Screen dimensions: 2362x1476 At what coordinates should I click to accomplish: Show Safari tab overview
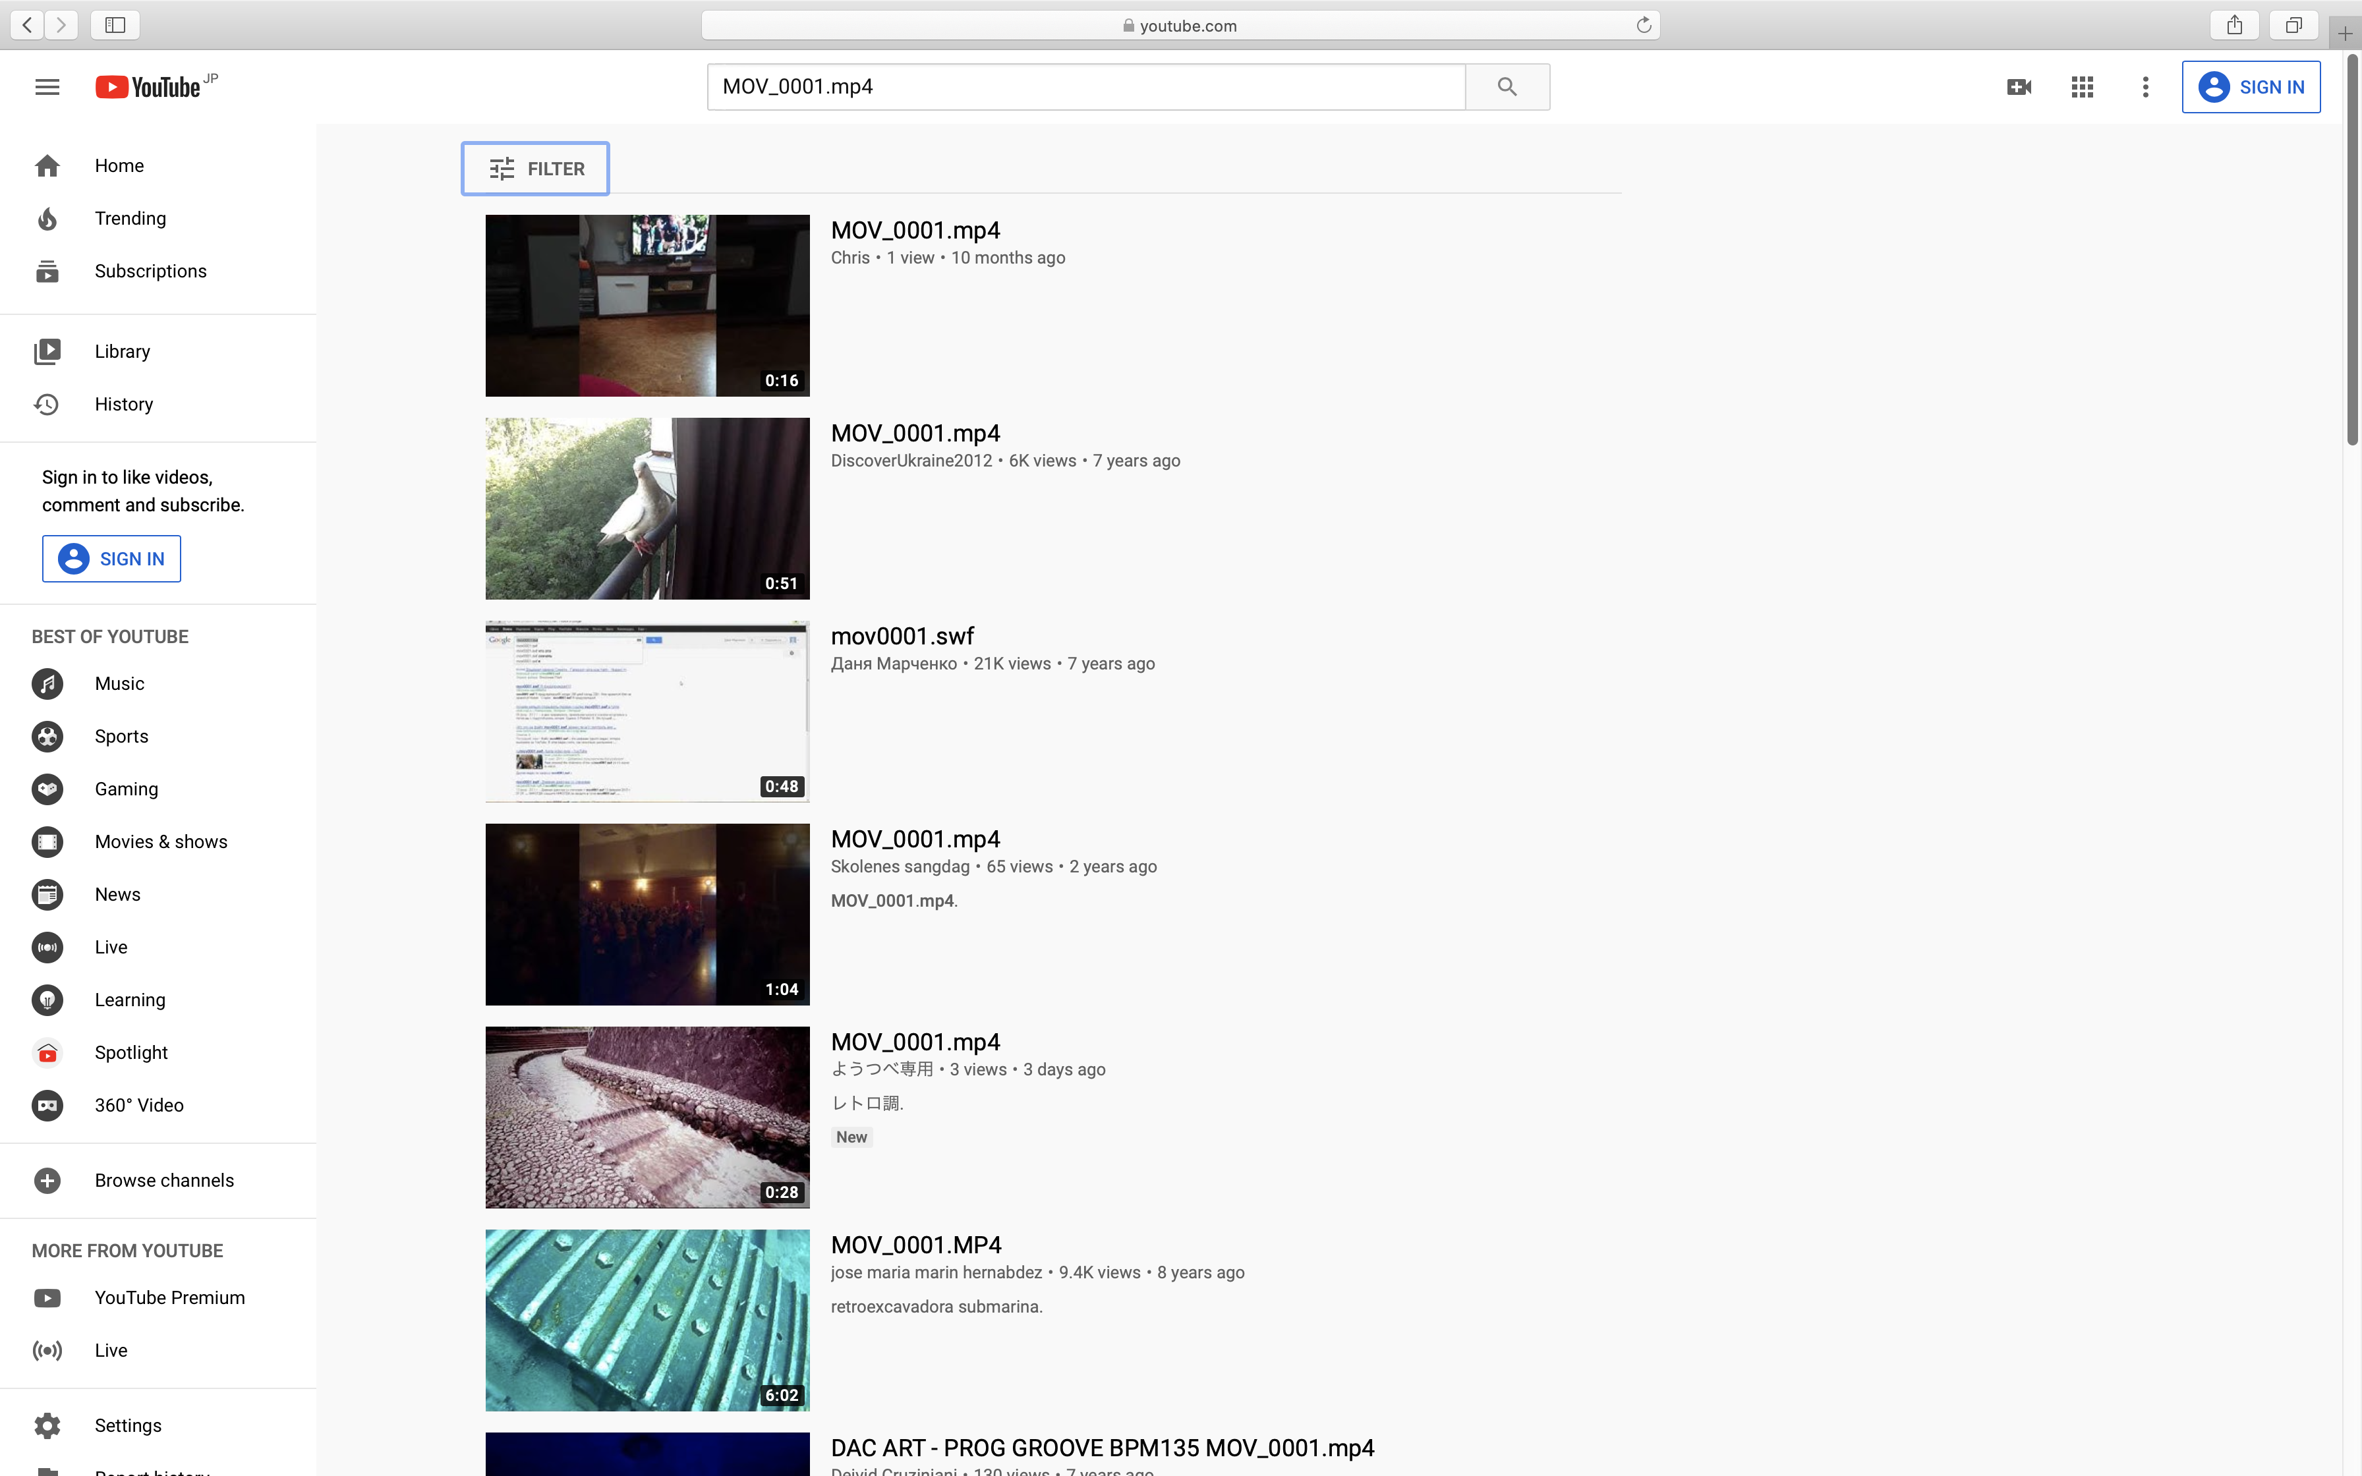click(x=2293, y=26)
